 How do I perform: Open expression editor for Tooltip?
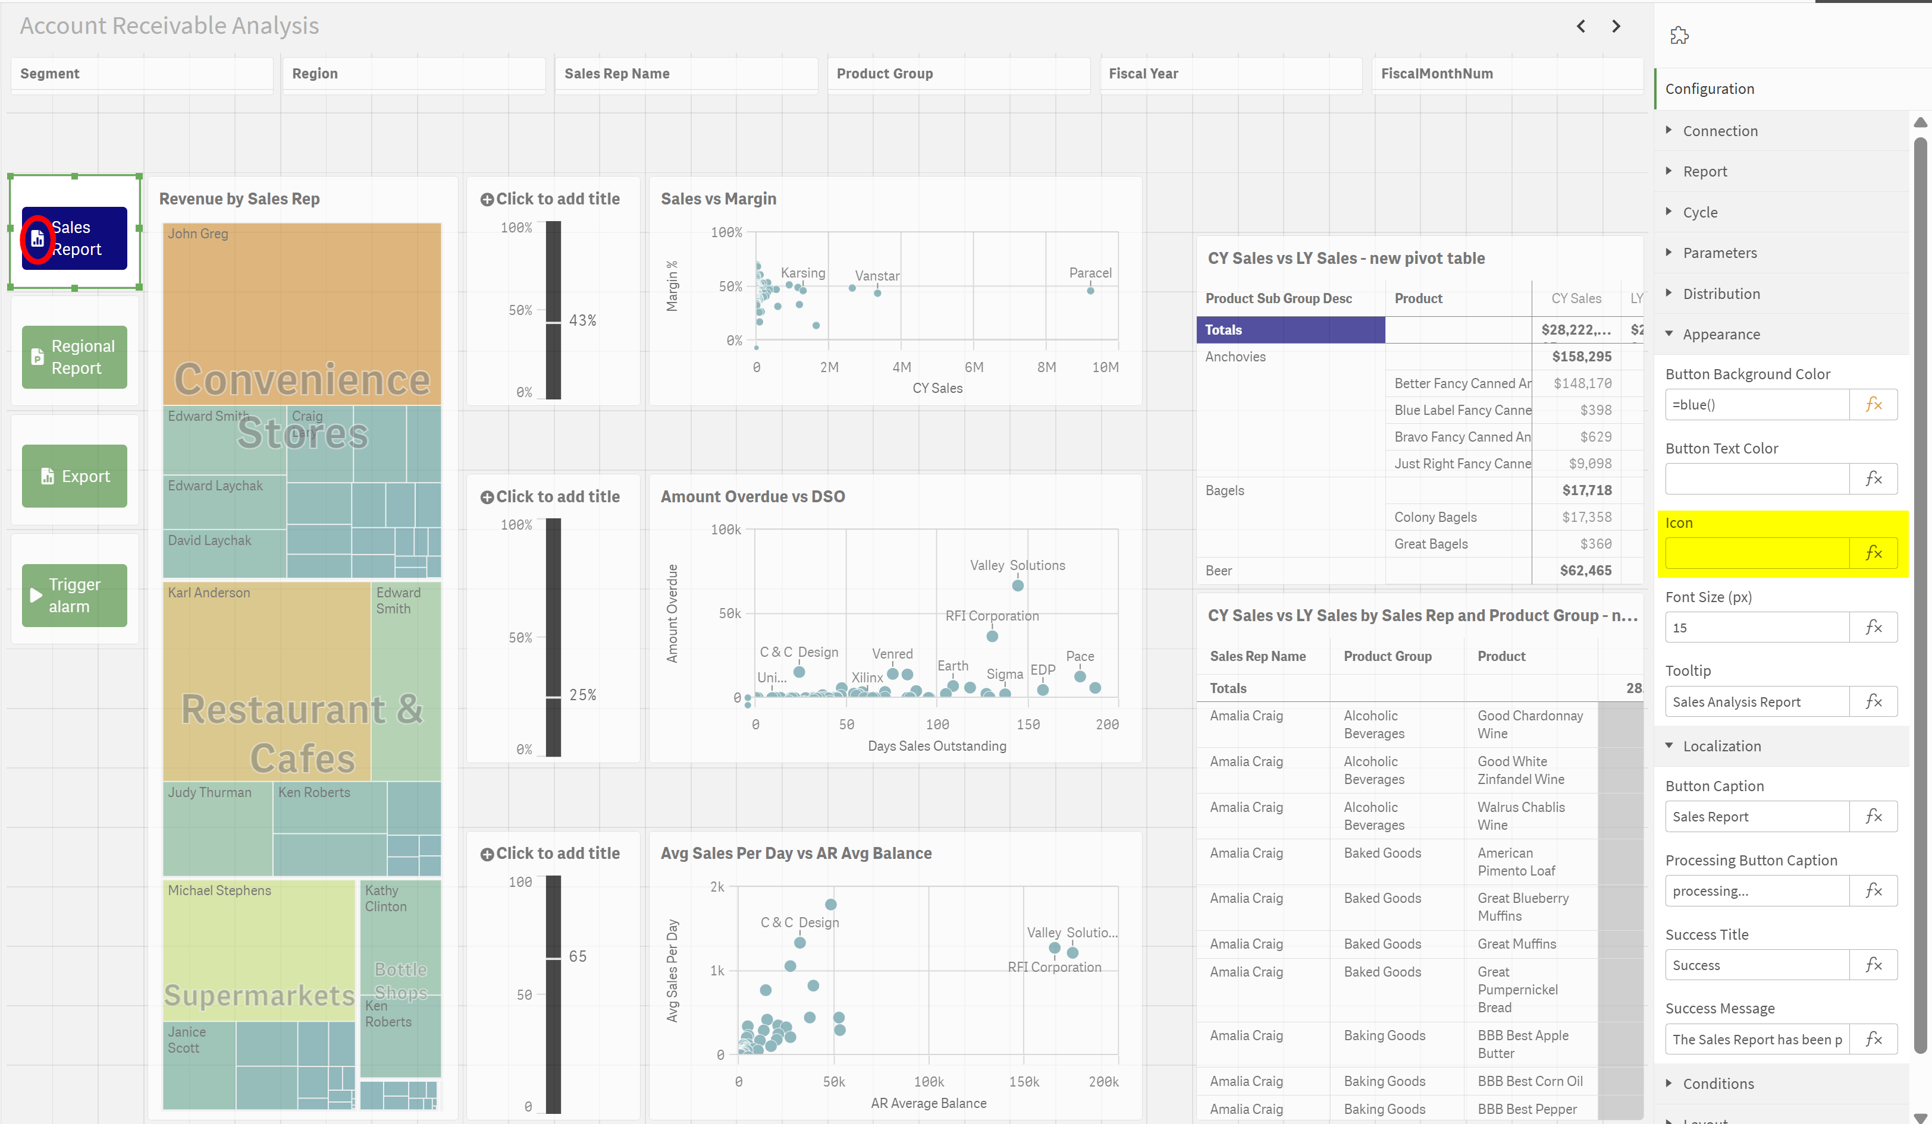point(1873,702)
